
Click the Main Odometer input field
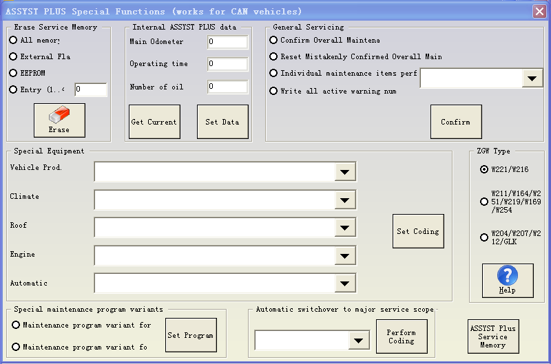coord(227,42)
